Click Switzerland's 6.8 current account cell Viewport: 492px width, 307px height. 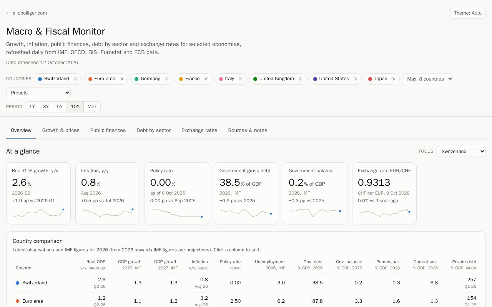pos(434,283)
